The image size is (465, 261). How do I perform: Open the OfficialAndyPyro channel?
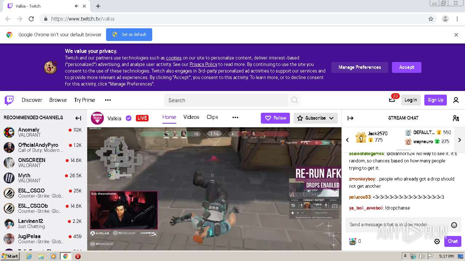tap(43, 148)
